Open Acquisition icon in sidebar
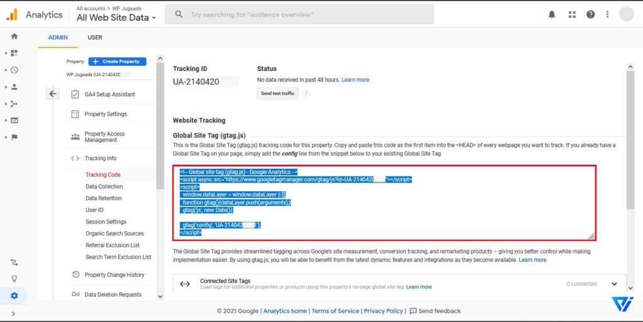This screenshot has height=322, width=643. [14, 104]
